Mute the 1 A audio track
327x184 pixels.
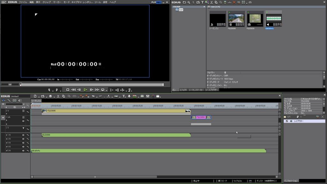click(x=23, y=135)
